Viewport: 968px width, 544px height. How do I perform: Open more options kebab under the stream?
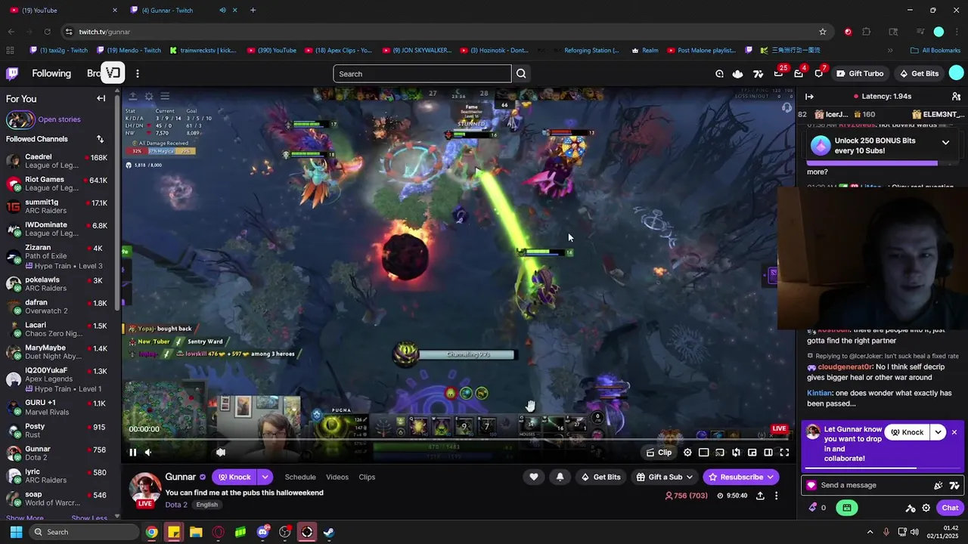(x=776, y=496)
